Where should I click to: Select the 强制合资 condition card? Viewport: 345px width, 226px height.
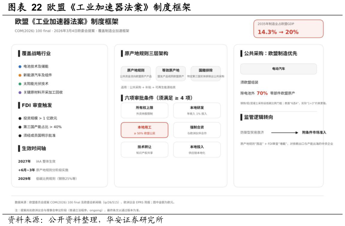[197, 130]
